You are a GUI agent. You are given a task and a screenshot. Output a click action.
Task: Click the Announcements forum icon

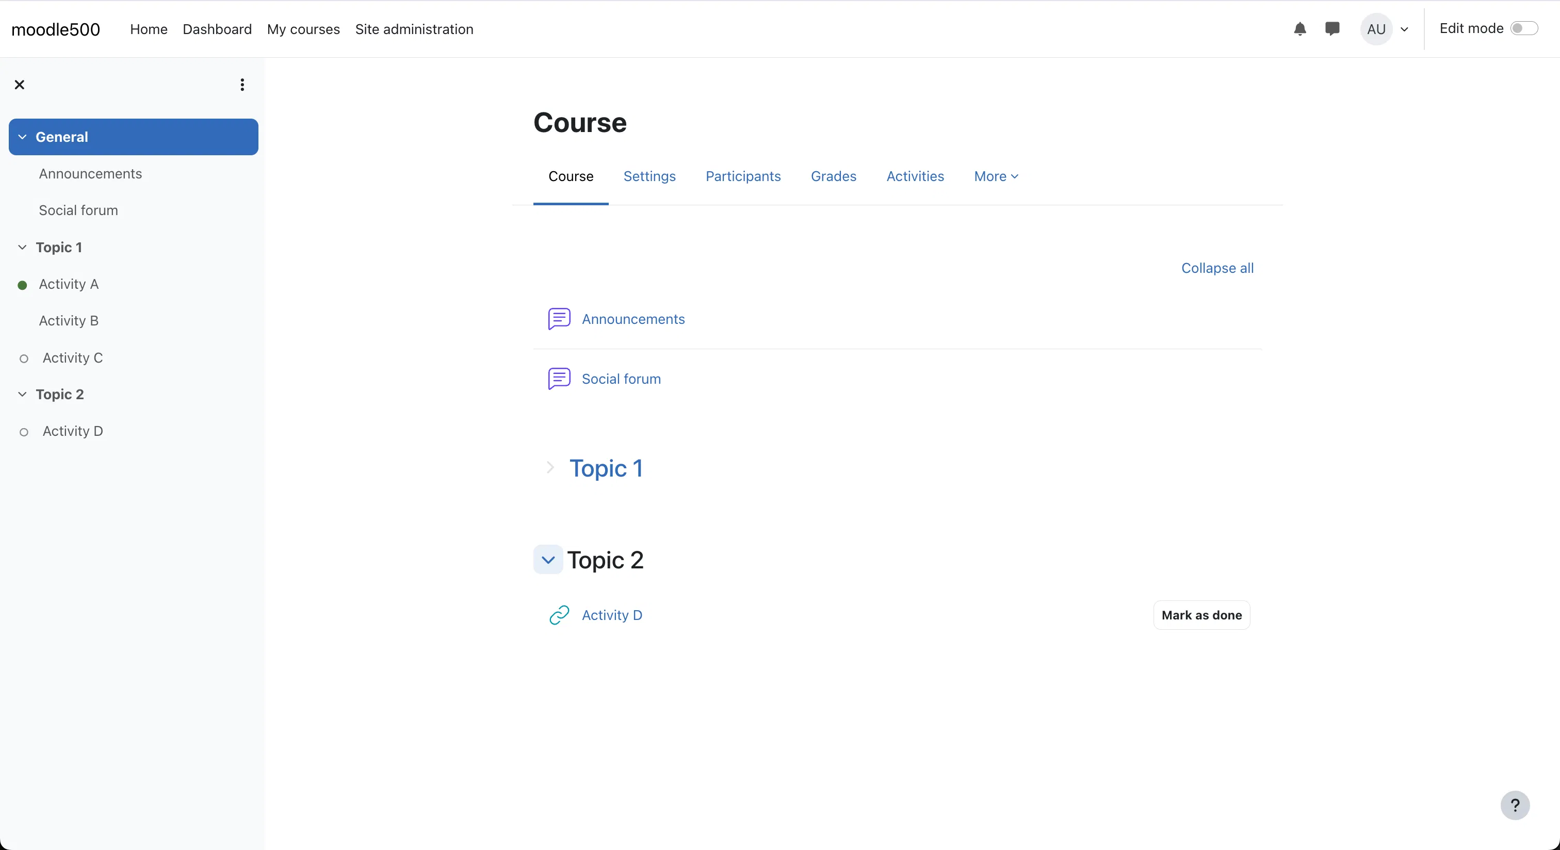(x=559, y=318)
